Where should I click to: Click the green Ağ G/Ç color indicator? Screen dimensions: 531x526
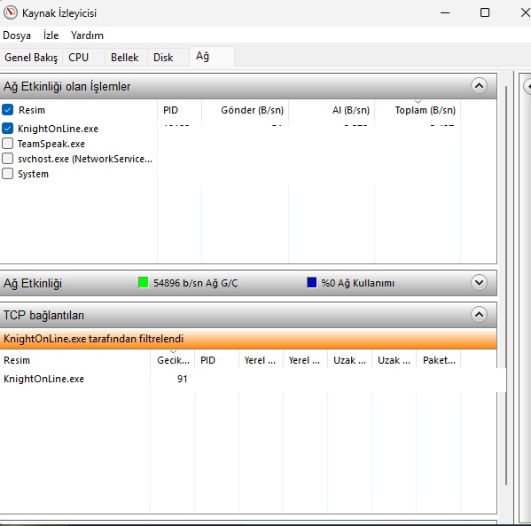pyautogui.click(x=144, y=282)
